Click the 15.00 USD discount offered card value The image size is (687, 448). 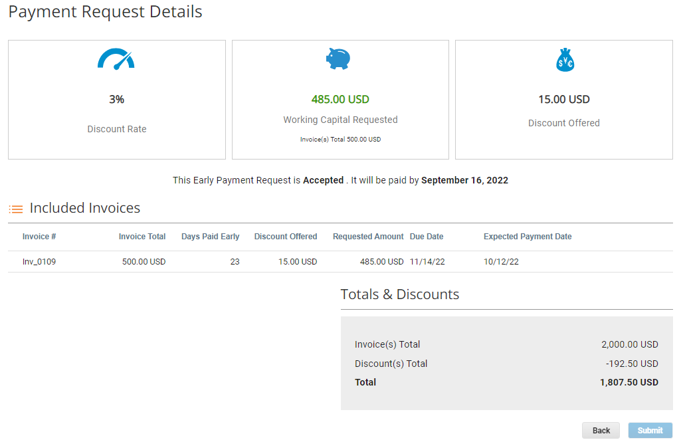coord(564,100)
